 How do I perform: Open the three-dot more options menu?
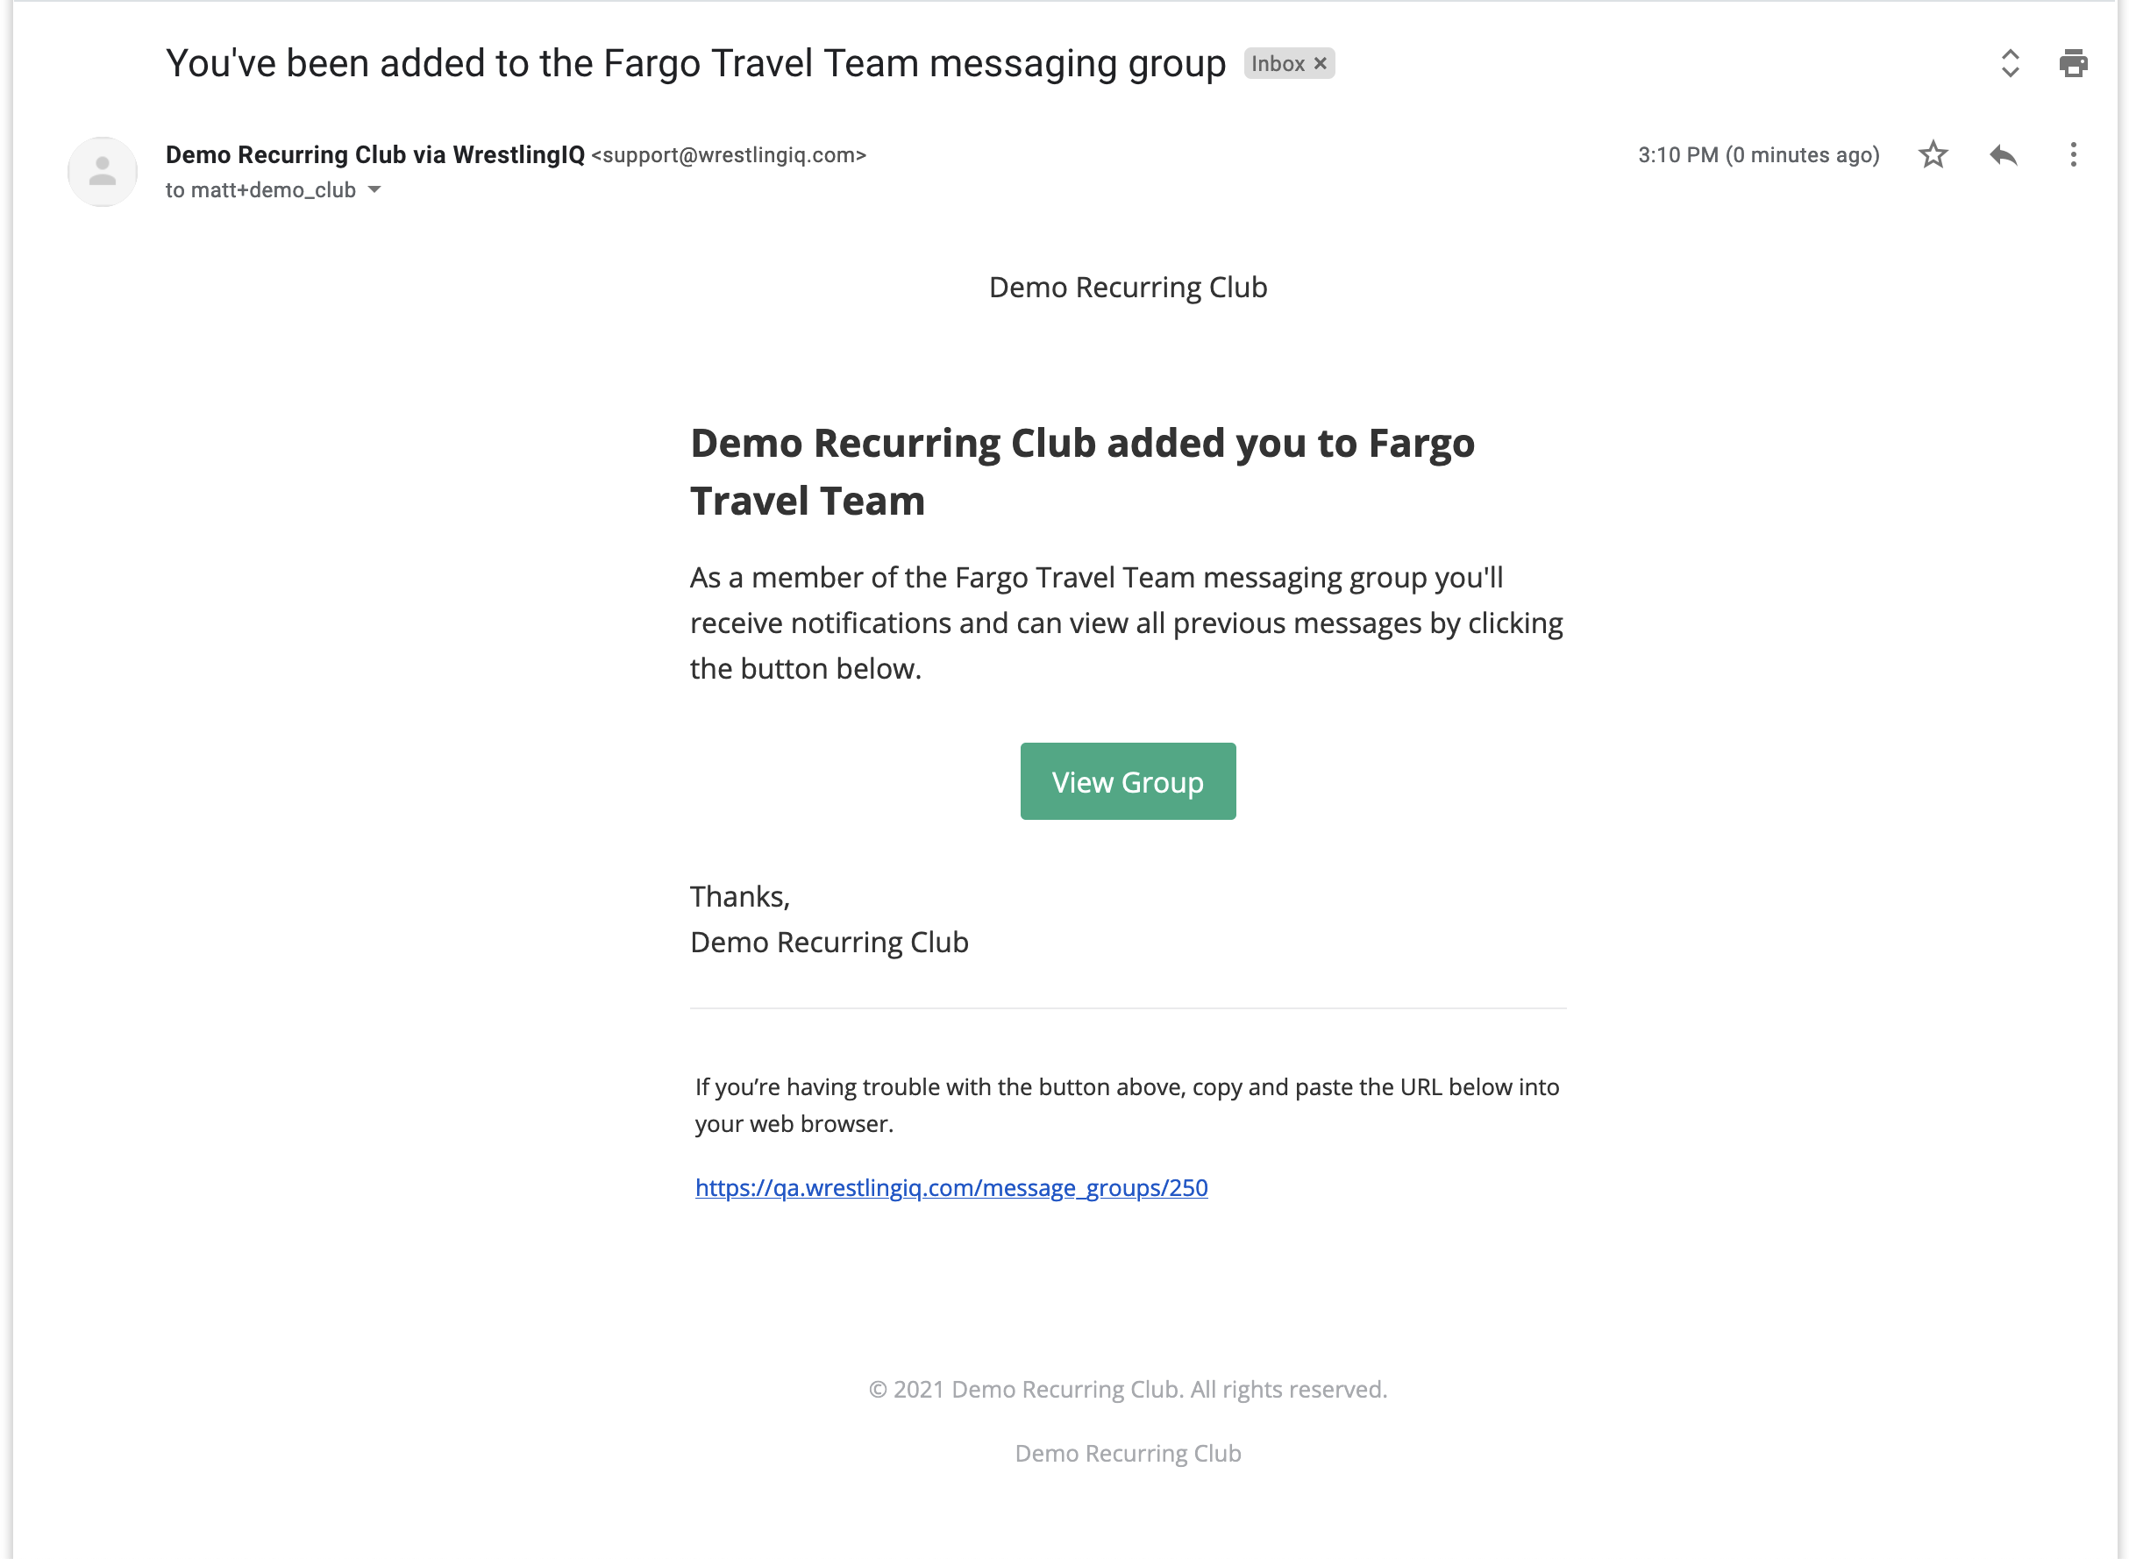pos(2072,155)
